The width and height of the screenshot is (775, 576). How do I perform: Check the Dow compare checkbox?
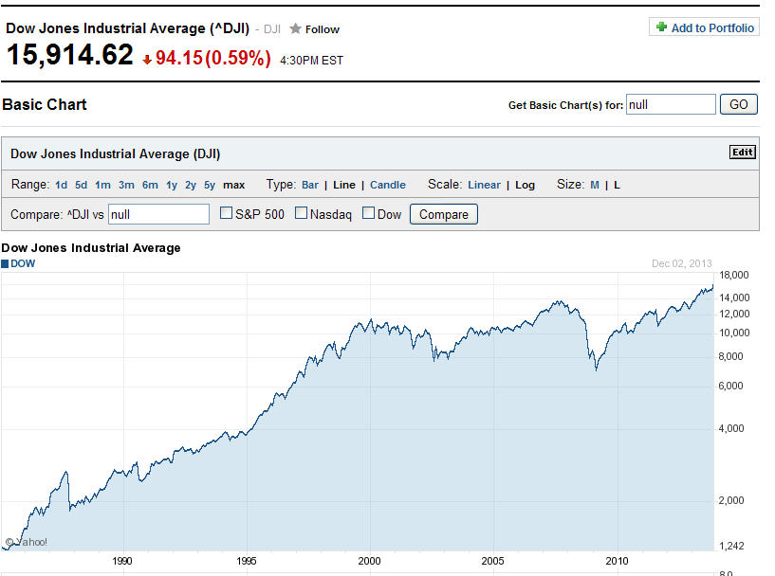368,213
